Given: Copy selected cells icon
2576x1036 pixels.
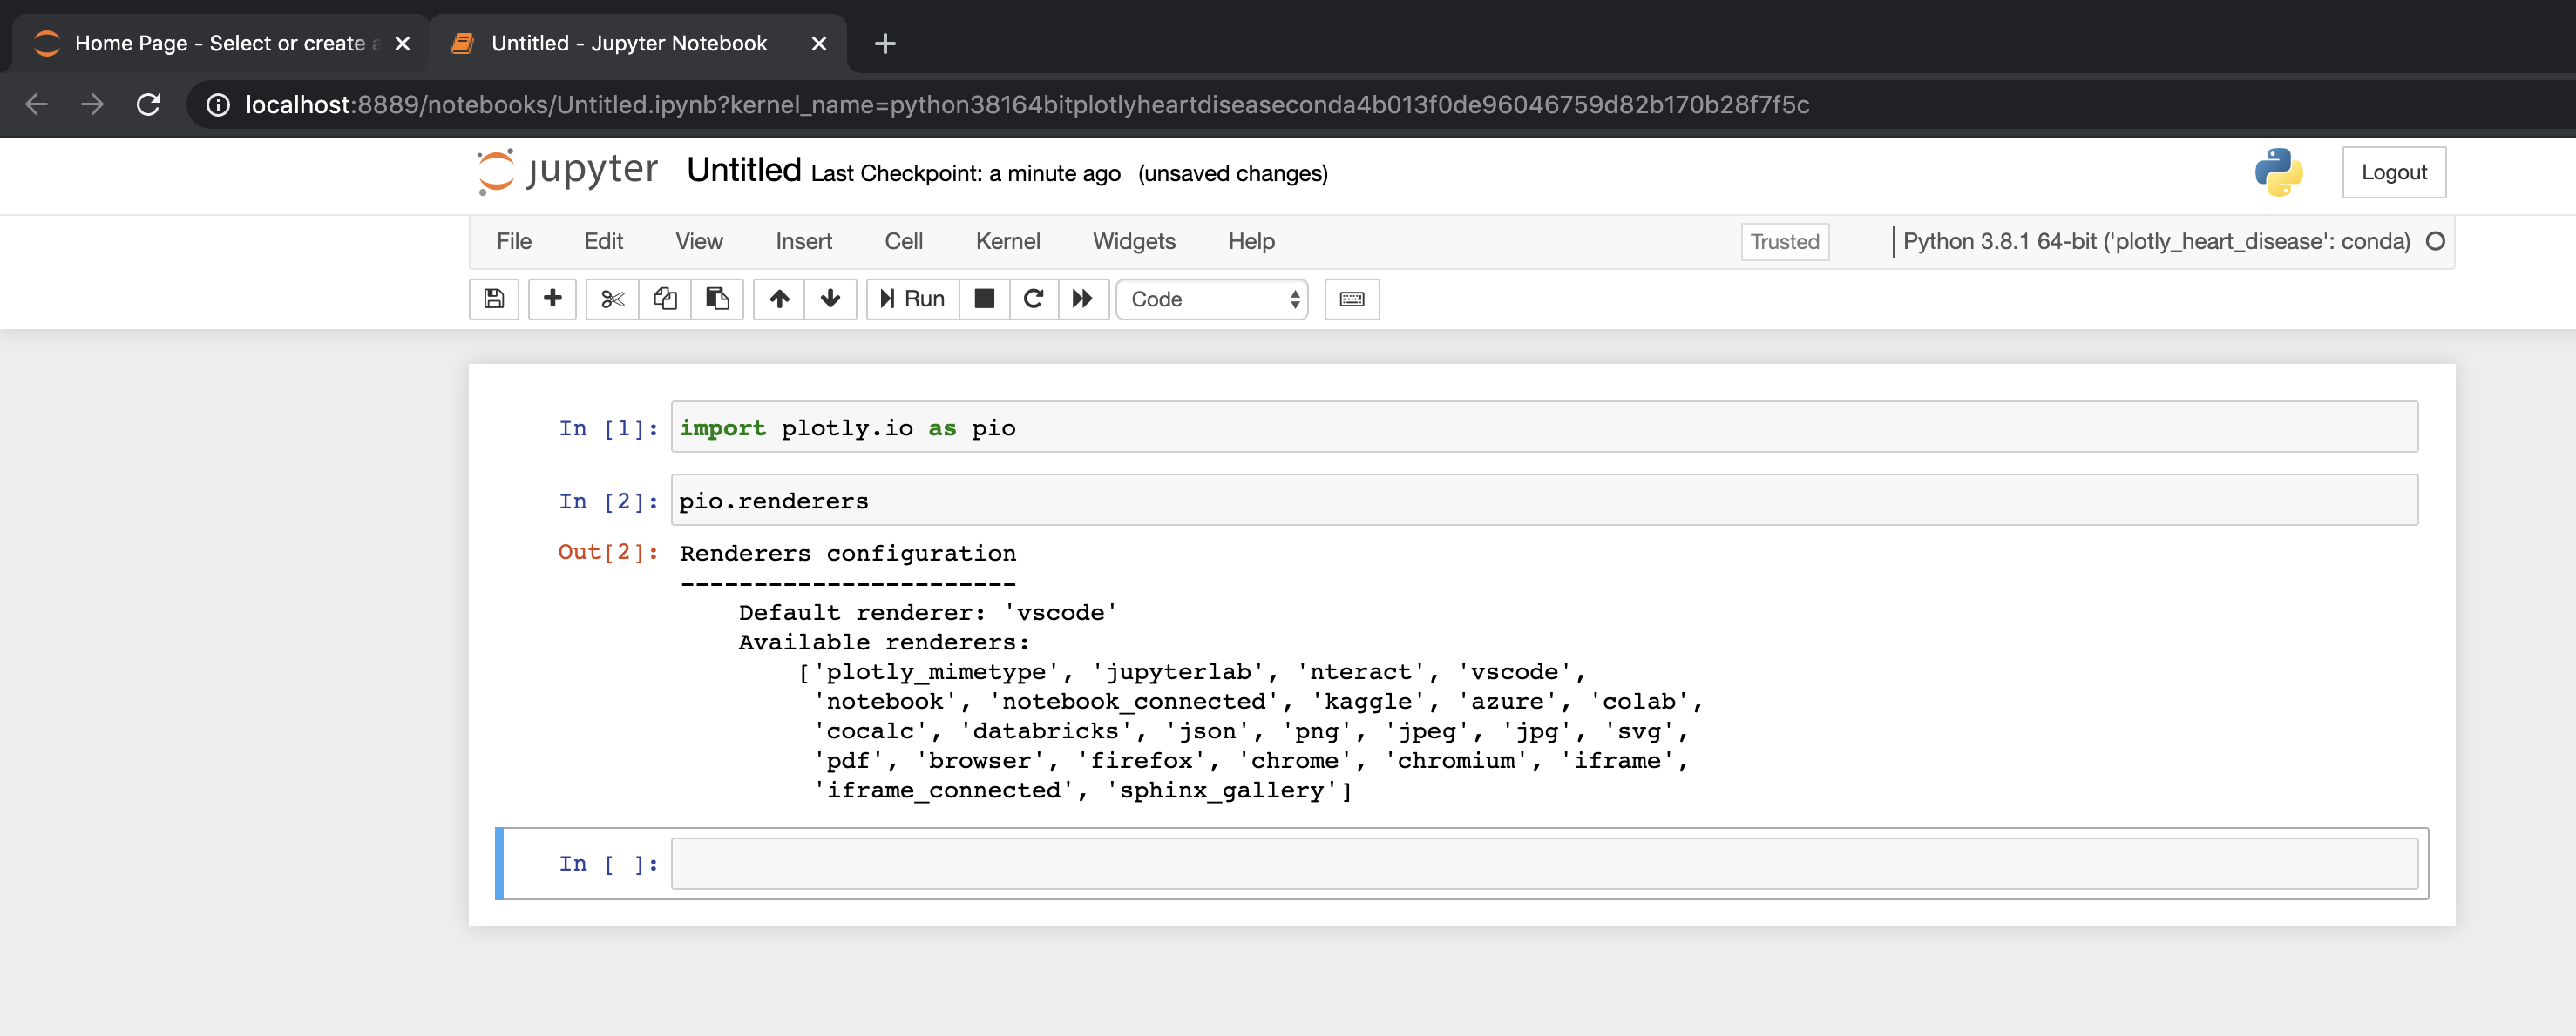Looking at the screenshot, I should [665, 299].
